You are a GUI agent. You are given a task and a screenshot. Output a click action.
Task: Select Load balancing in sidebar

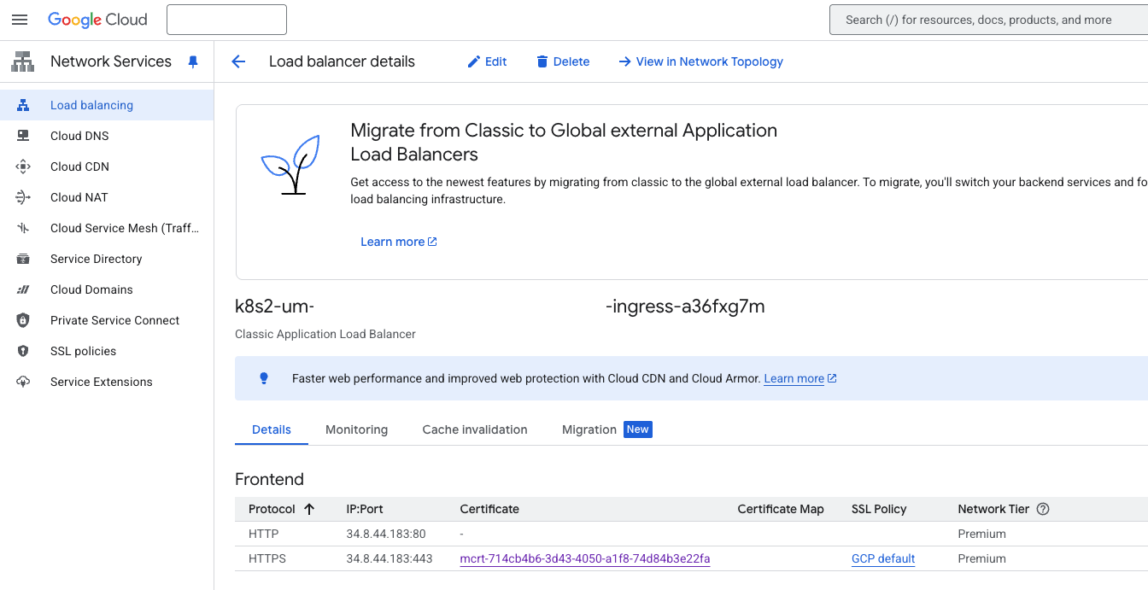point(107,105)
